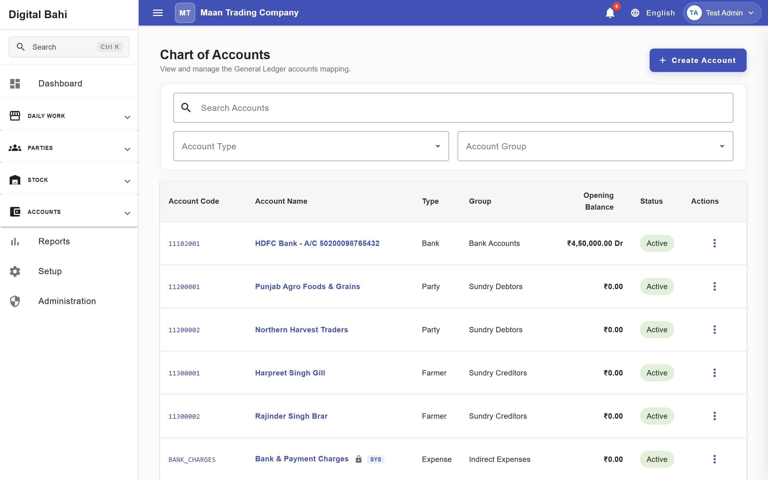Click the globe language icon
The height and width of the screenshot is (480, 768).
[x=635, y=13]
